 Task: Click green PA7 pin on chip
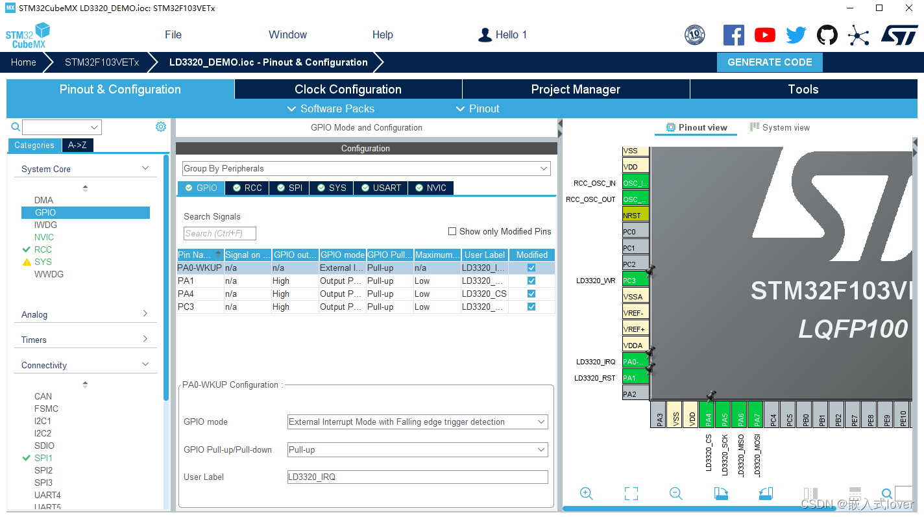pyautogui.click(x=756, y=414)
